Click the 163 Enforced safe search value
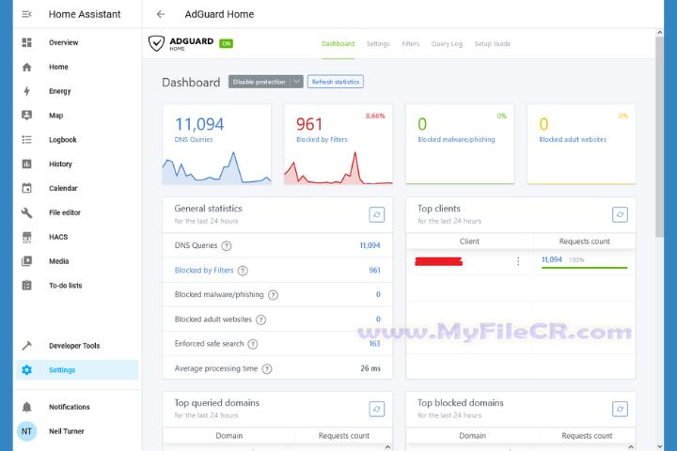The width and height of the screenshot is (677, 451). [375, 344]
